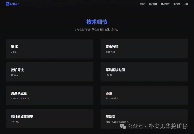
Task: Click the blue 技术细节 section heading
Action: coord(97,22)
